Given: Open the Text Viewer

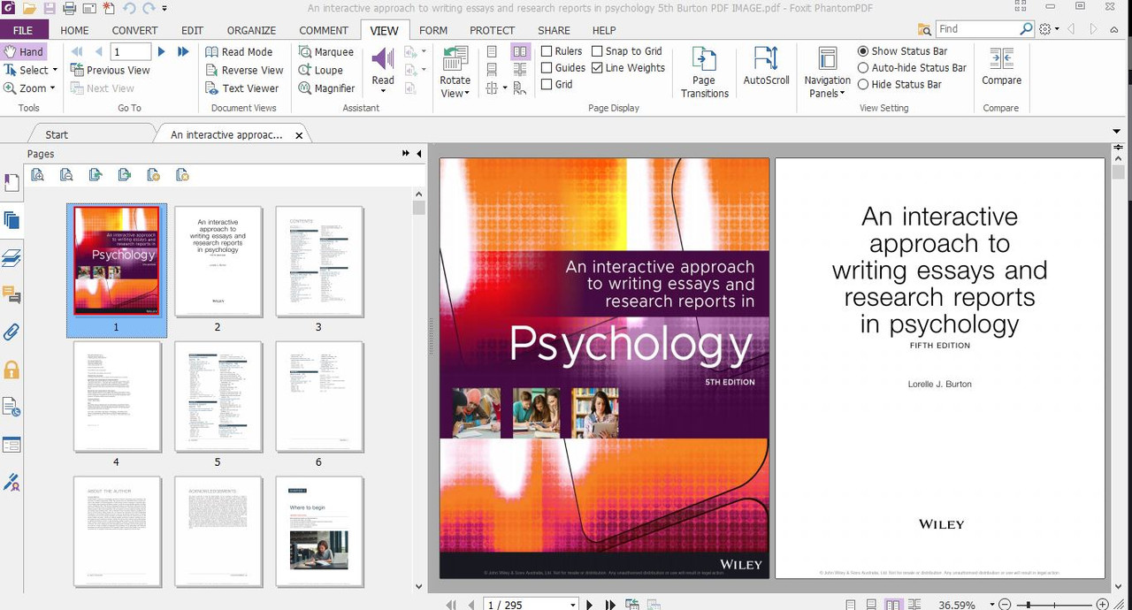Looking at the screenshot, I should 241,88.
